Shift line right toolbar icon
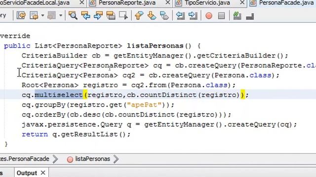 193,15
